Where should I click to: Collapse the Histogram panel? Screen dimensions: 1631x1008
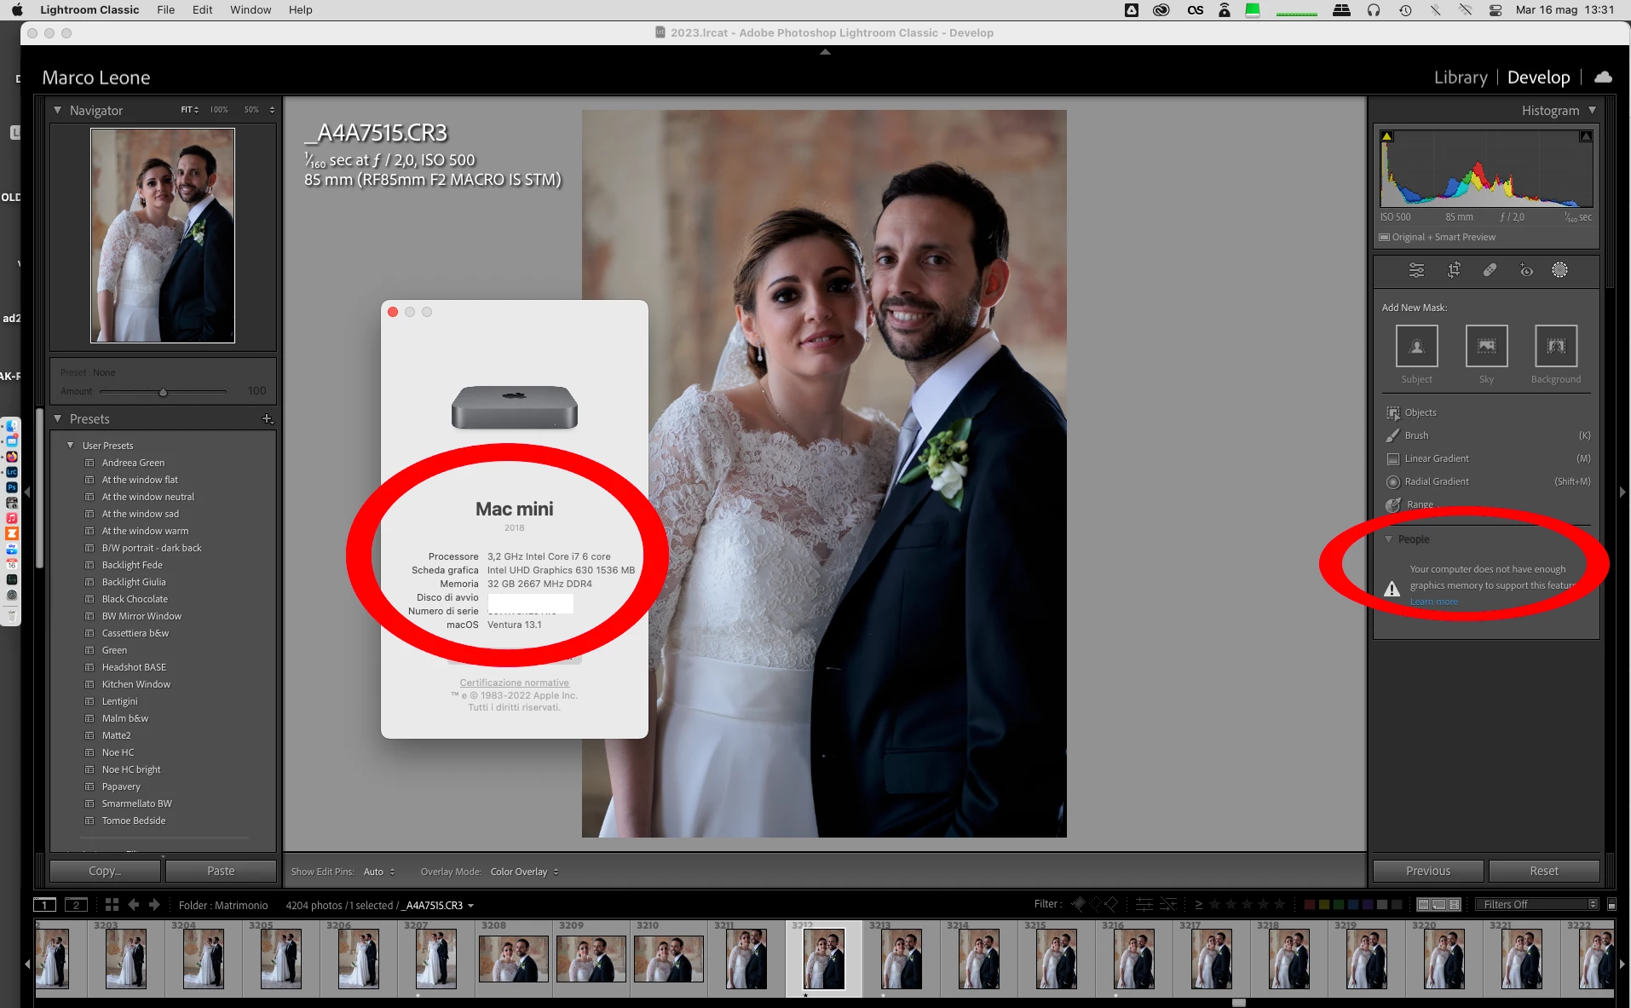tap(1592, 110)
